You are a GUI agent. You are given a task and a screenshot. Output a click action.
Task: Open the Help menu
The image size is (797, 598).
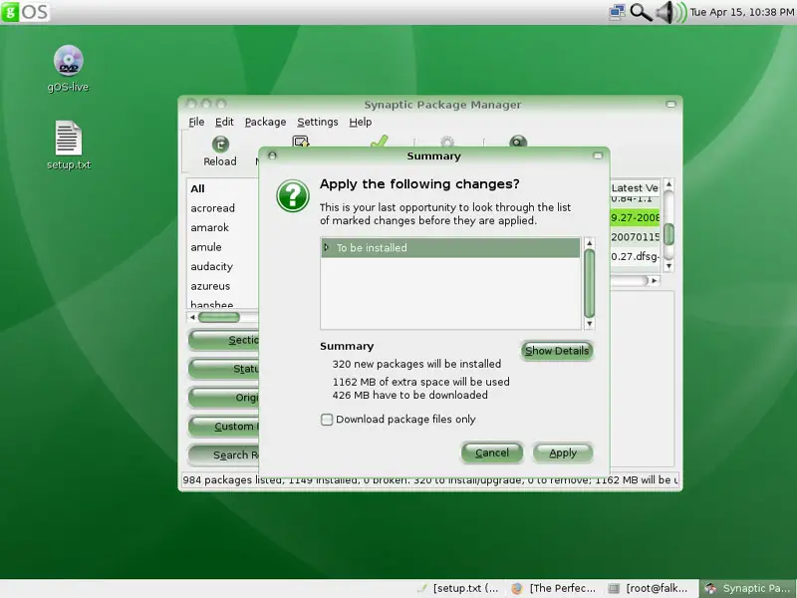click(x=361, y=122)
